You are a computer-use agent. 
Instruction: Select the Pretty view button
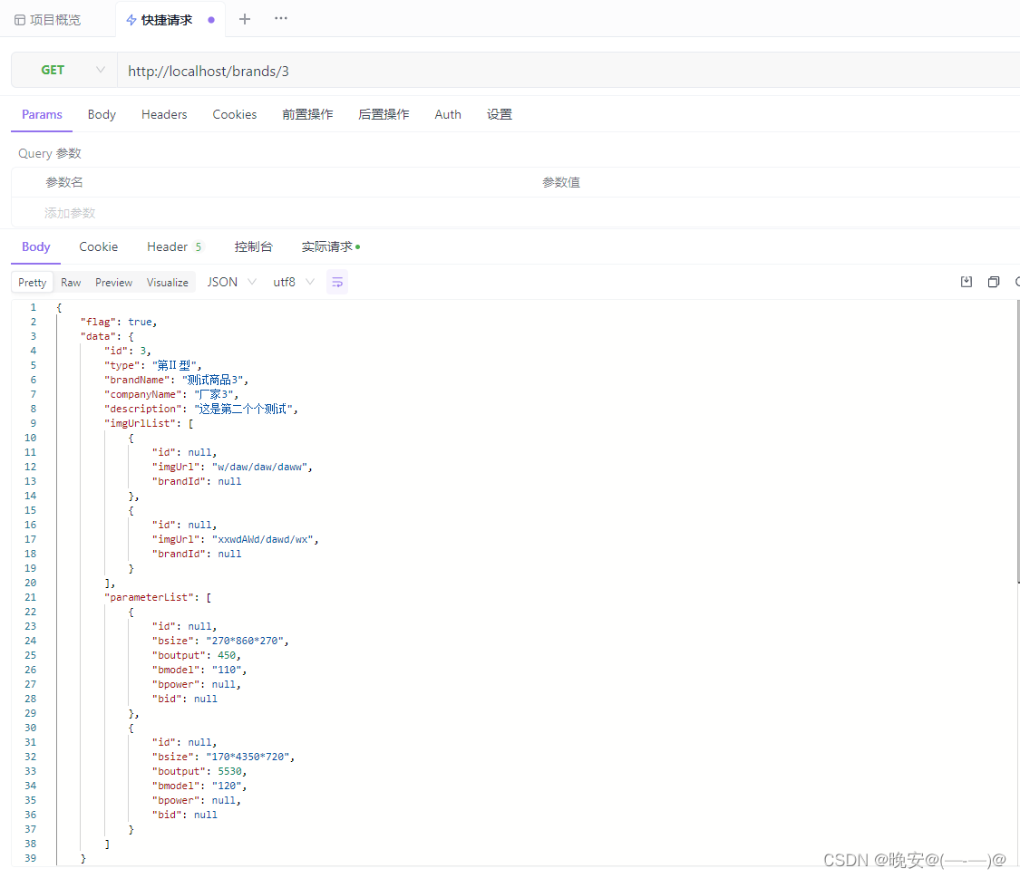(x=33, y=283)
